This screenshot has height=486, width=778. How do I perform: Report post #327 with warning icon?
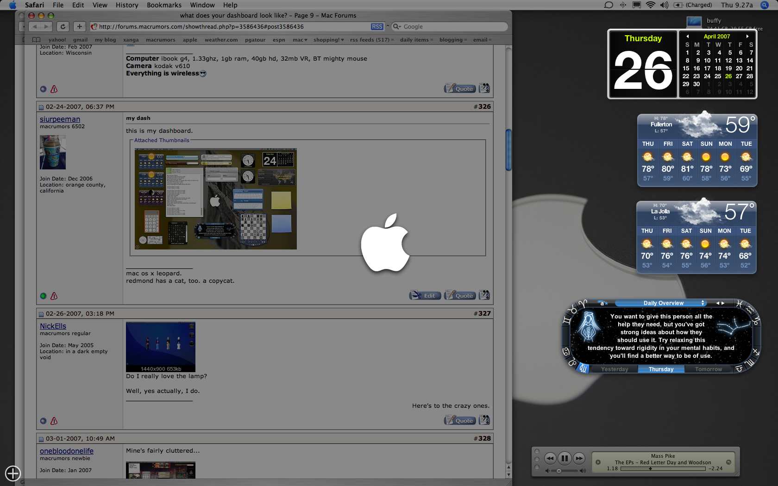pos(54,421)
